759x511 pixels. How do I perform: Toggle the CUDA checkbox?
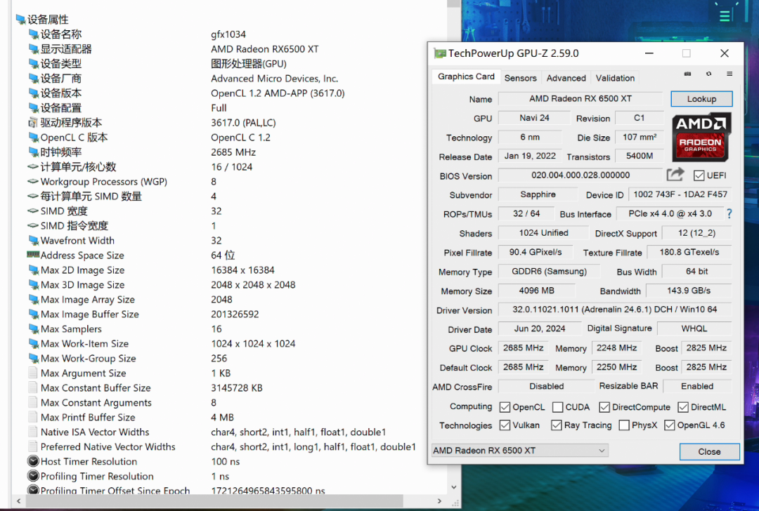tap(557, 407)
